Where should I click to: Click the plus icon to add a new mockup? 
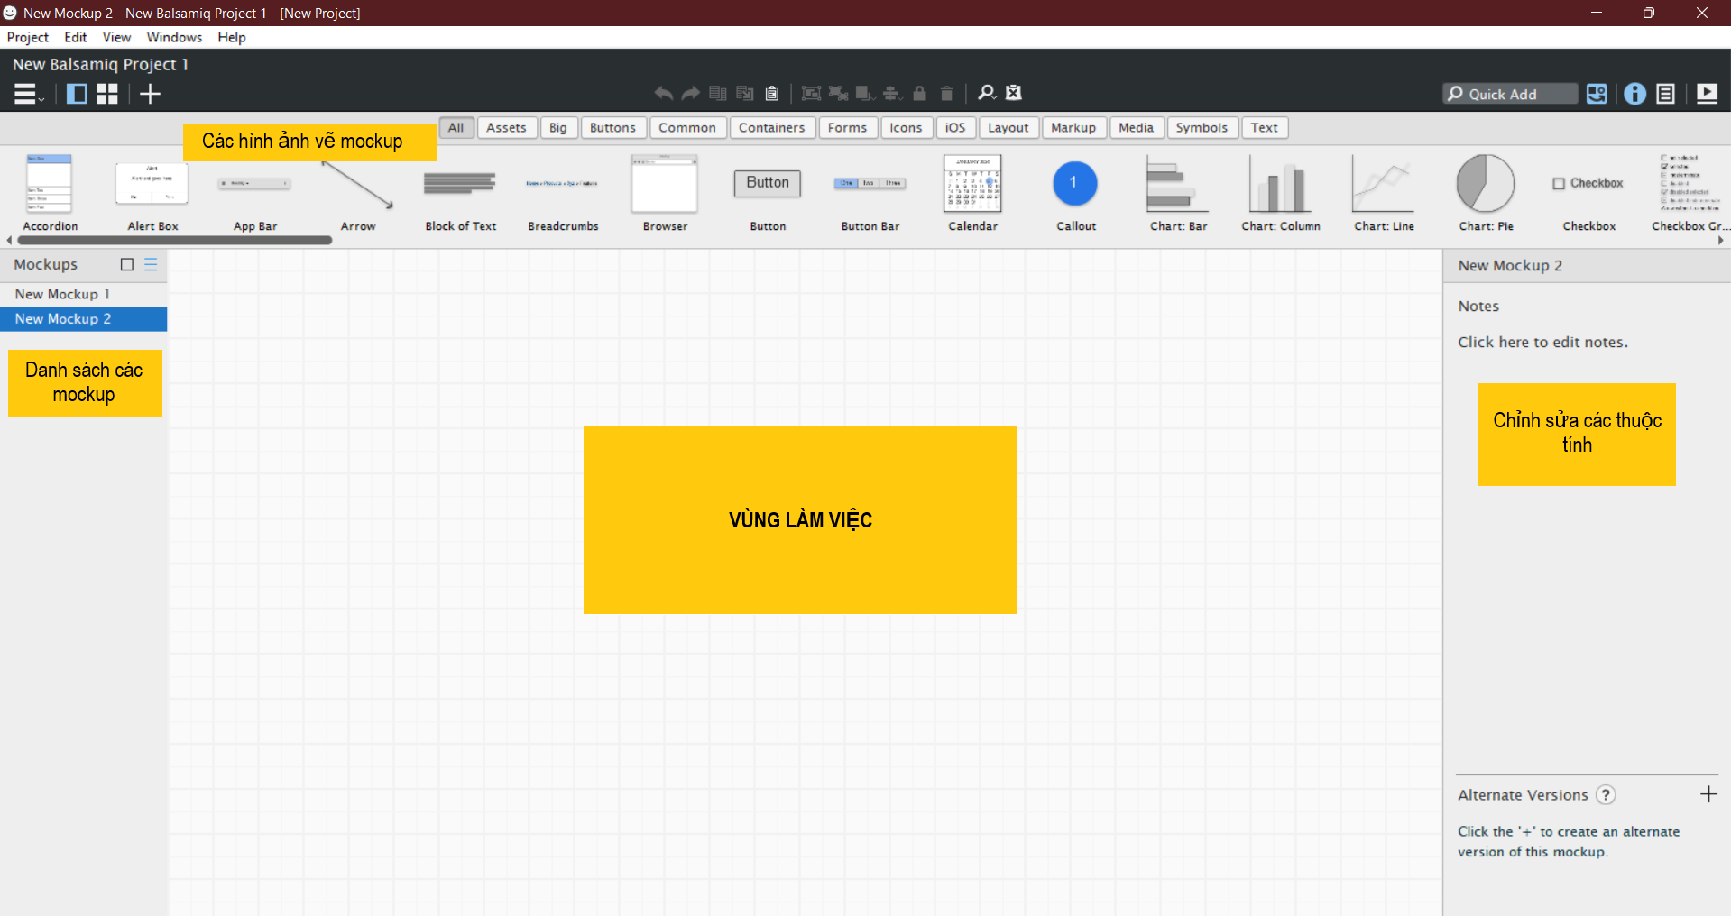pyautogui.click(x=150, y=94)
